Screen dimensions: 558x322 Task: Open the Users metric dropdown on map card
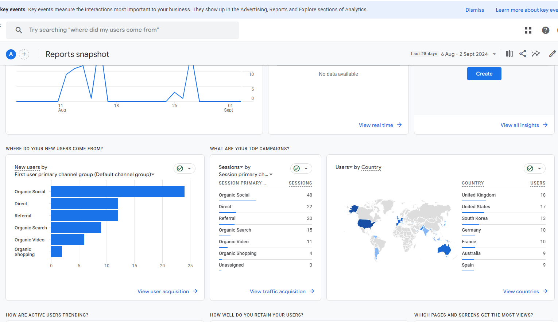click(x=351, y=167)
